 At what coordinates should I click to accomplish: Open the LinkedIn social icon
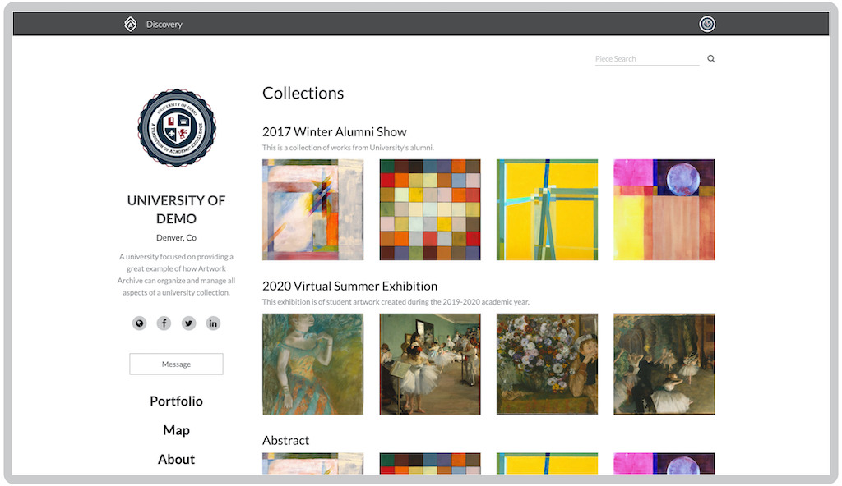pos(213,323)
